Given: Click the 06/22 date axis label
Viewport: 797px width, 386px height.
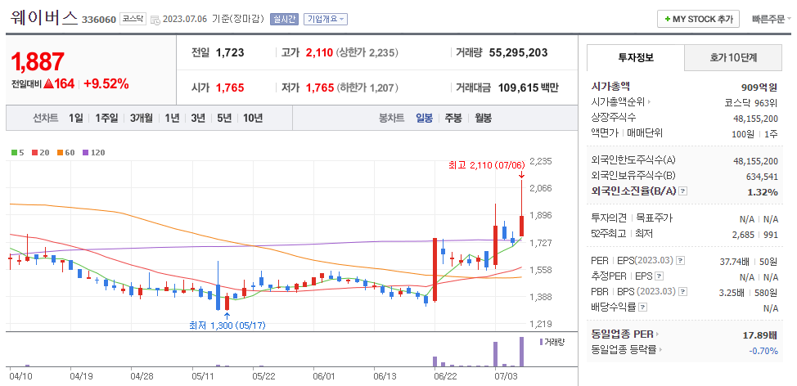Looking at the screenshot, I should (445, 376).
